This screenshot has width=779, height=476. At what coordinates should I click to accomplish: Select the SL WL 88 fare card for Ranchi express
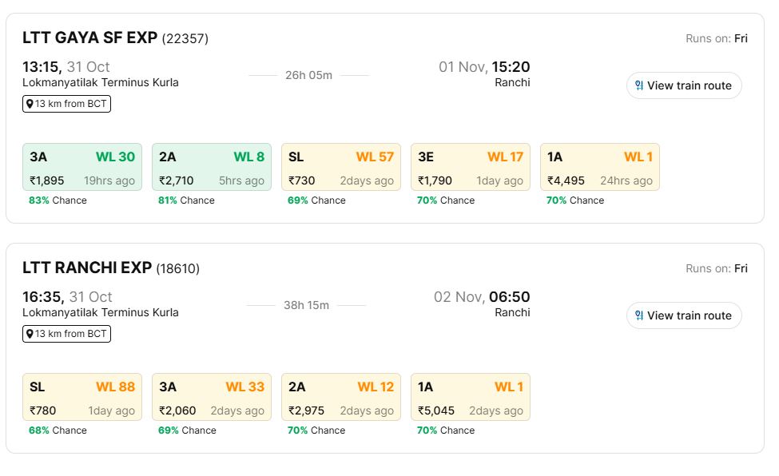(81, 397)
